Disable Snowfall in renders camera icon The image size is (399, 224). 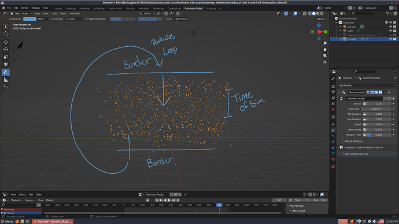coord(395,39)
